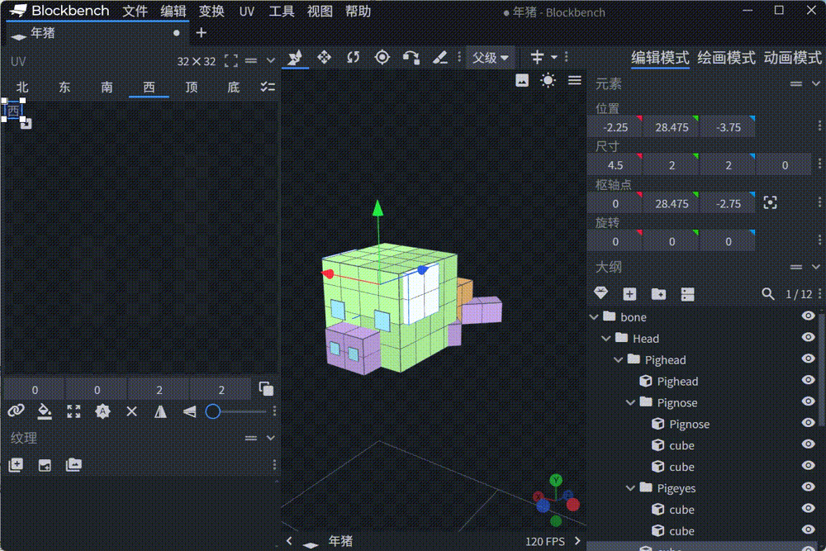
Task: Open the 文件 menu
Action: coord(135,12)
